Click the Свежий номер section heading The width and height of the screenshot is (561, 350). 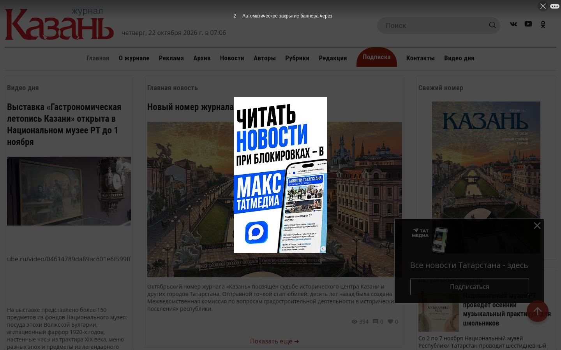click(441, 88)
